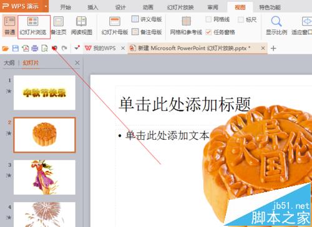Open the Notes Master (备注母版)
The image size is (312, 227).
(x=147, y=32)
